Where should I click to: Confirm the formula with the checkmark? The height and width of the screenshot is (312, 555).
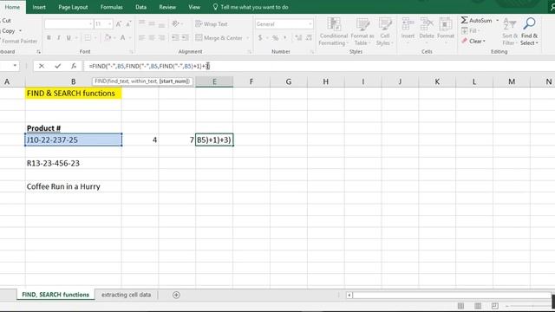(x=58, y=66)
